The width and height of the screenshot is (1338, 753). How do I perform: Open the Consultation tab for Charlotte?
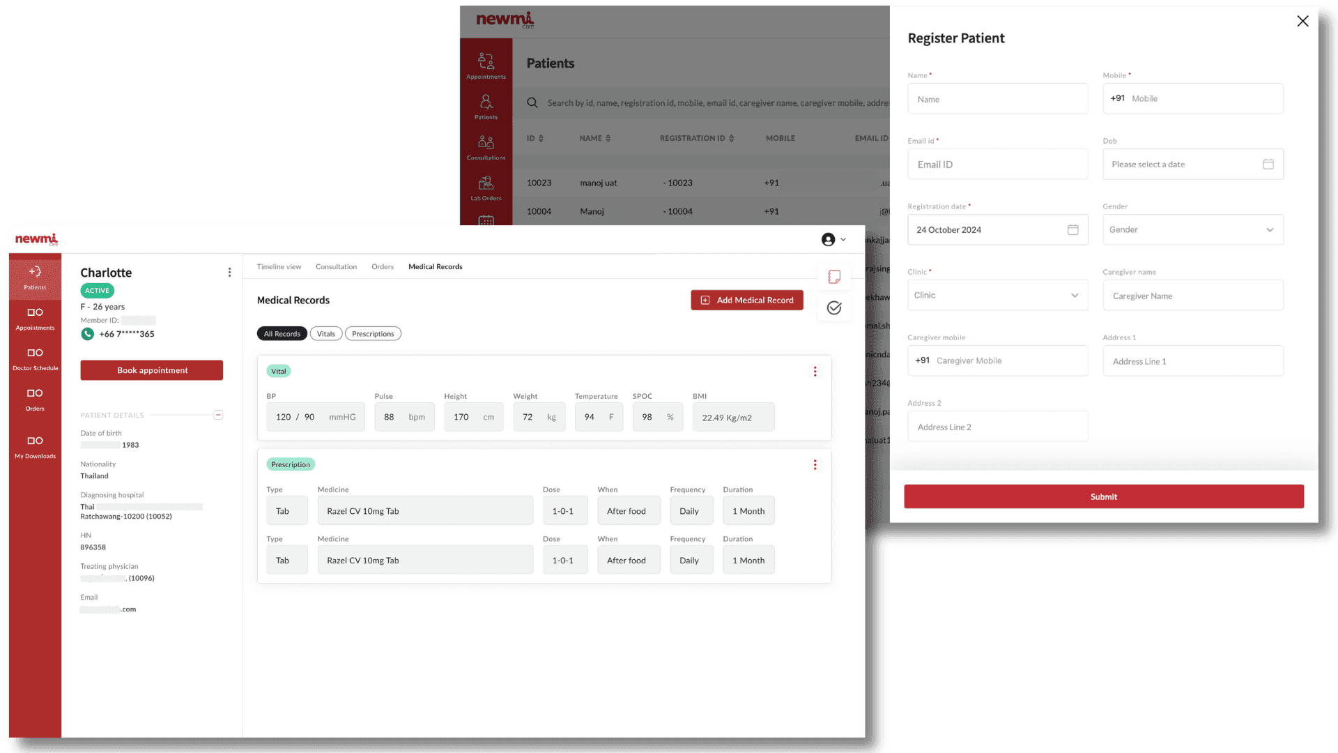(336, 266)
